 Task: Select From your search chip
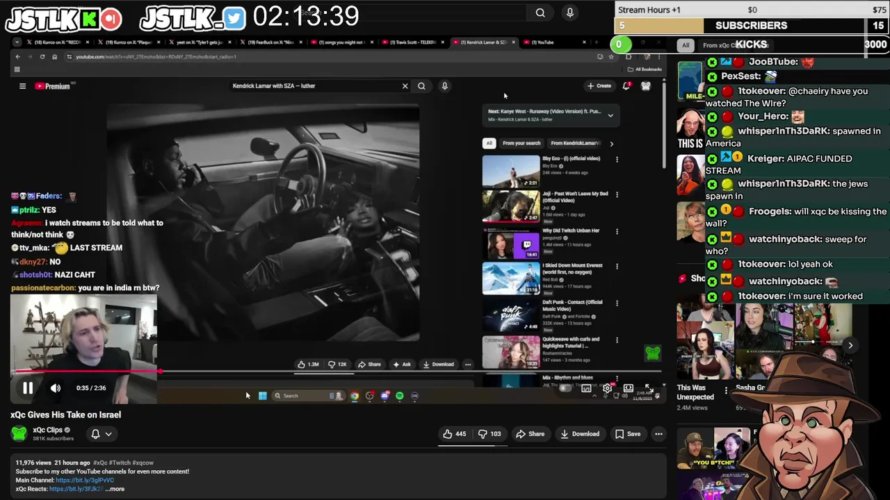pos(521,143)
